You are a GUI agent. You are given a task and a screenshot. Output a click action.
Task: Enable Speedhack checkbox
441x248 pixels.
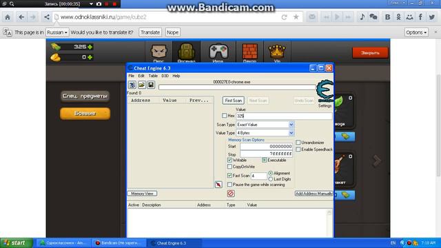click(298, 149)
